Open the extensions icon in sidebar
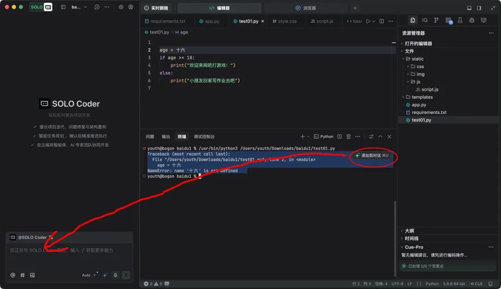The width and height of the screenshot is (501, 289). tap(449, 20)
